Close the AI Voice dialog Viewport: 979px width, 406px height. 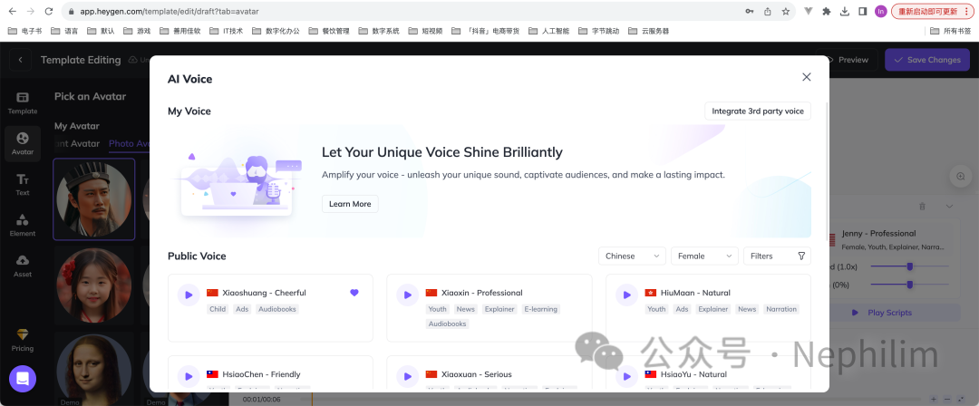click(x=806, y=77)
